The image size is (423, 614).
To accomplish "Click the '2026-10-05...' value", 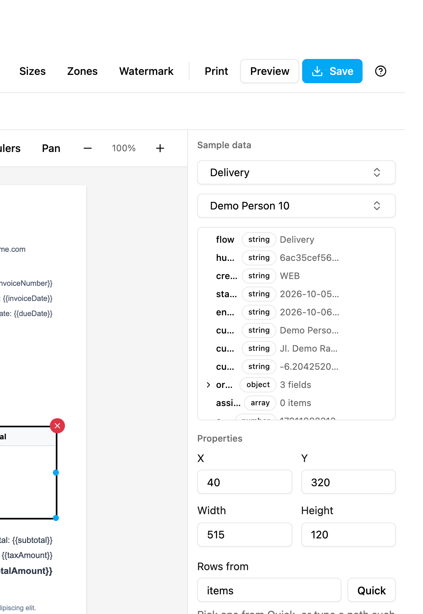I will coord(309,294).
